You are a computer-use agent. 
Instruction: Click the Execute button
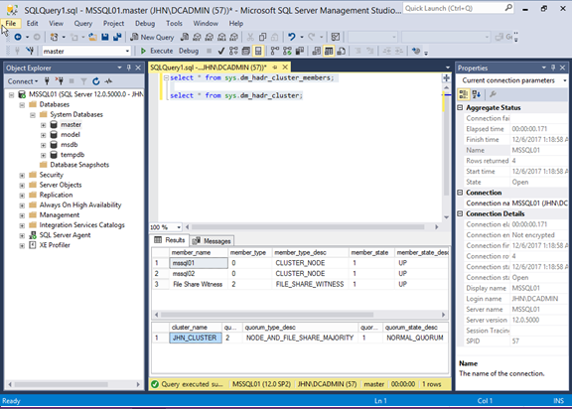click(157, 51)
